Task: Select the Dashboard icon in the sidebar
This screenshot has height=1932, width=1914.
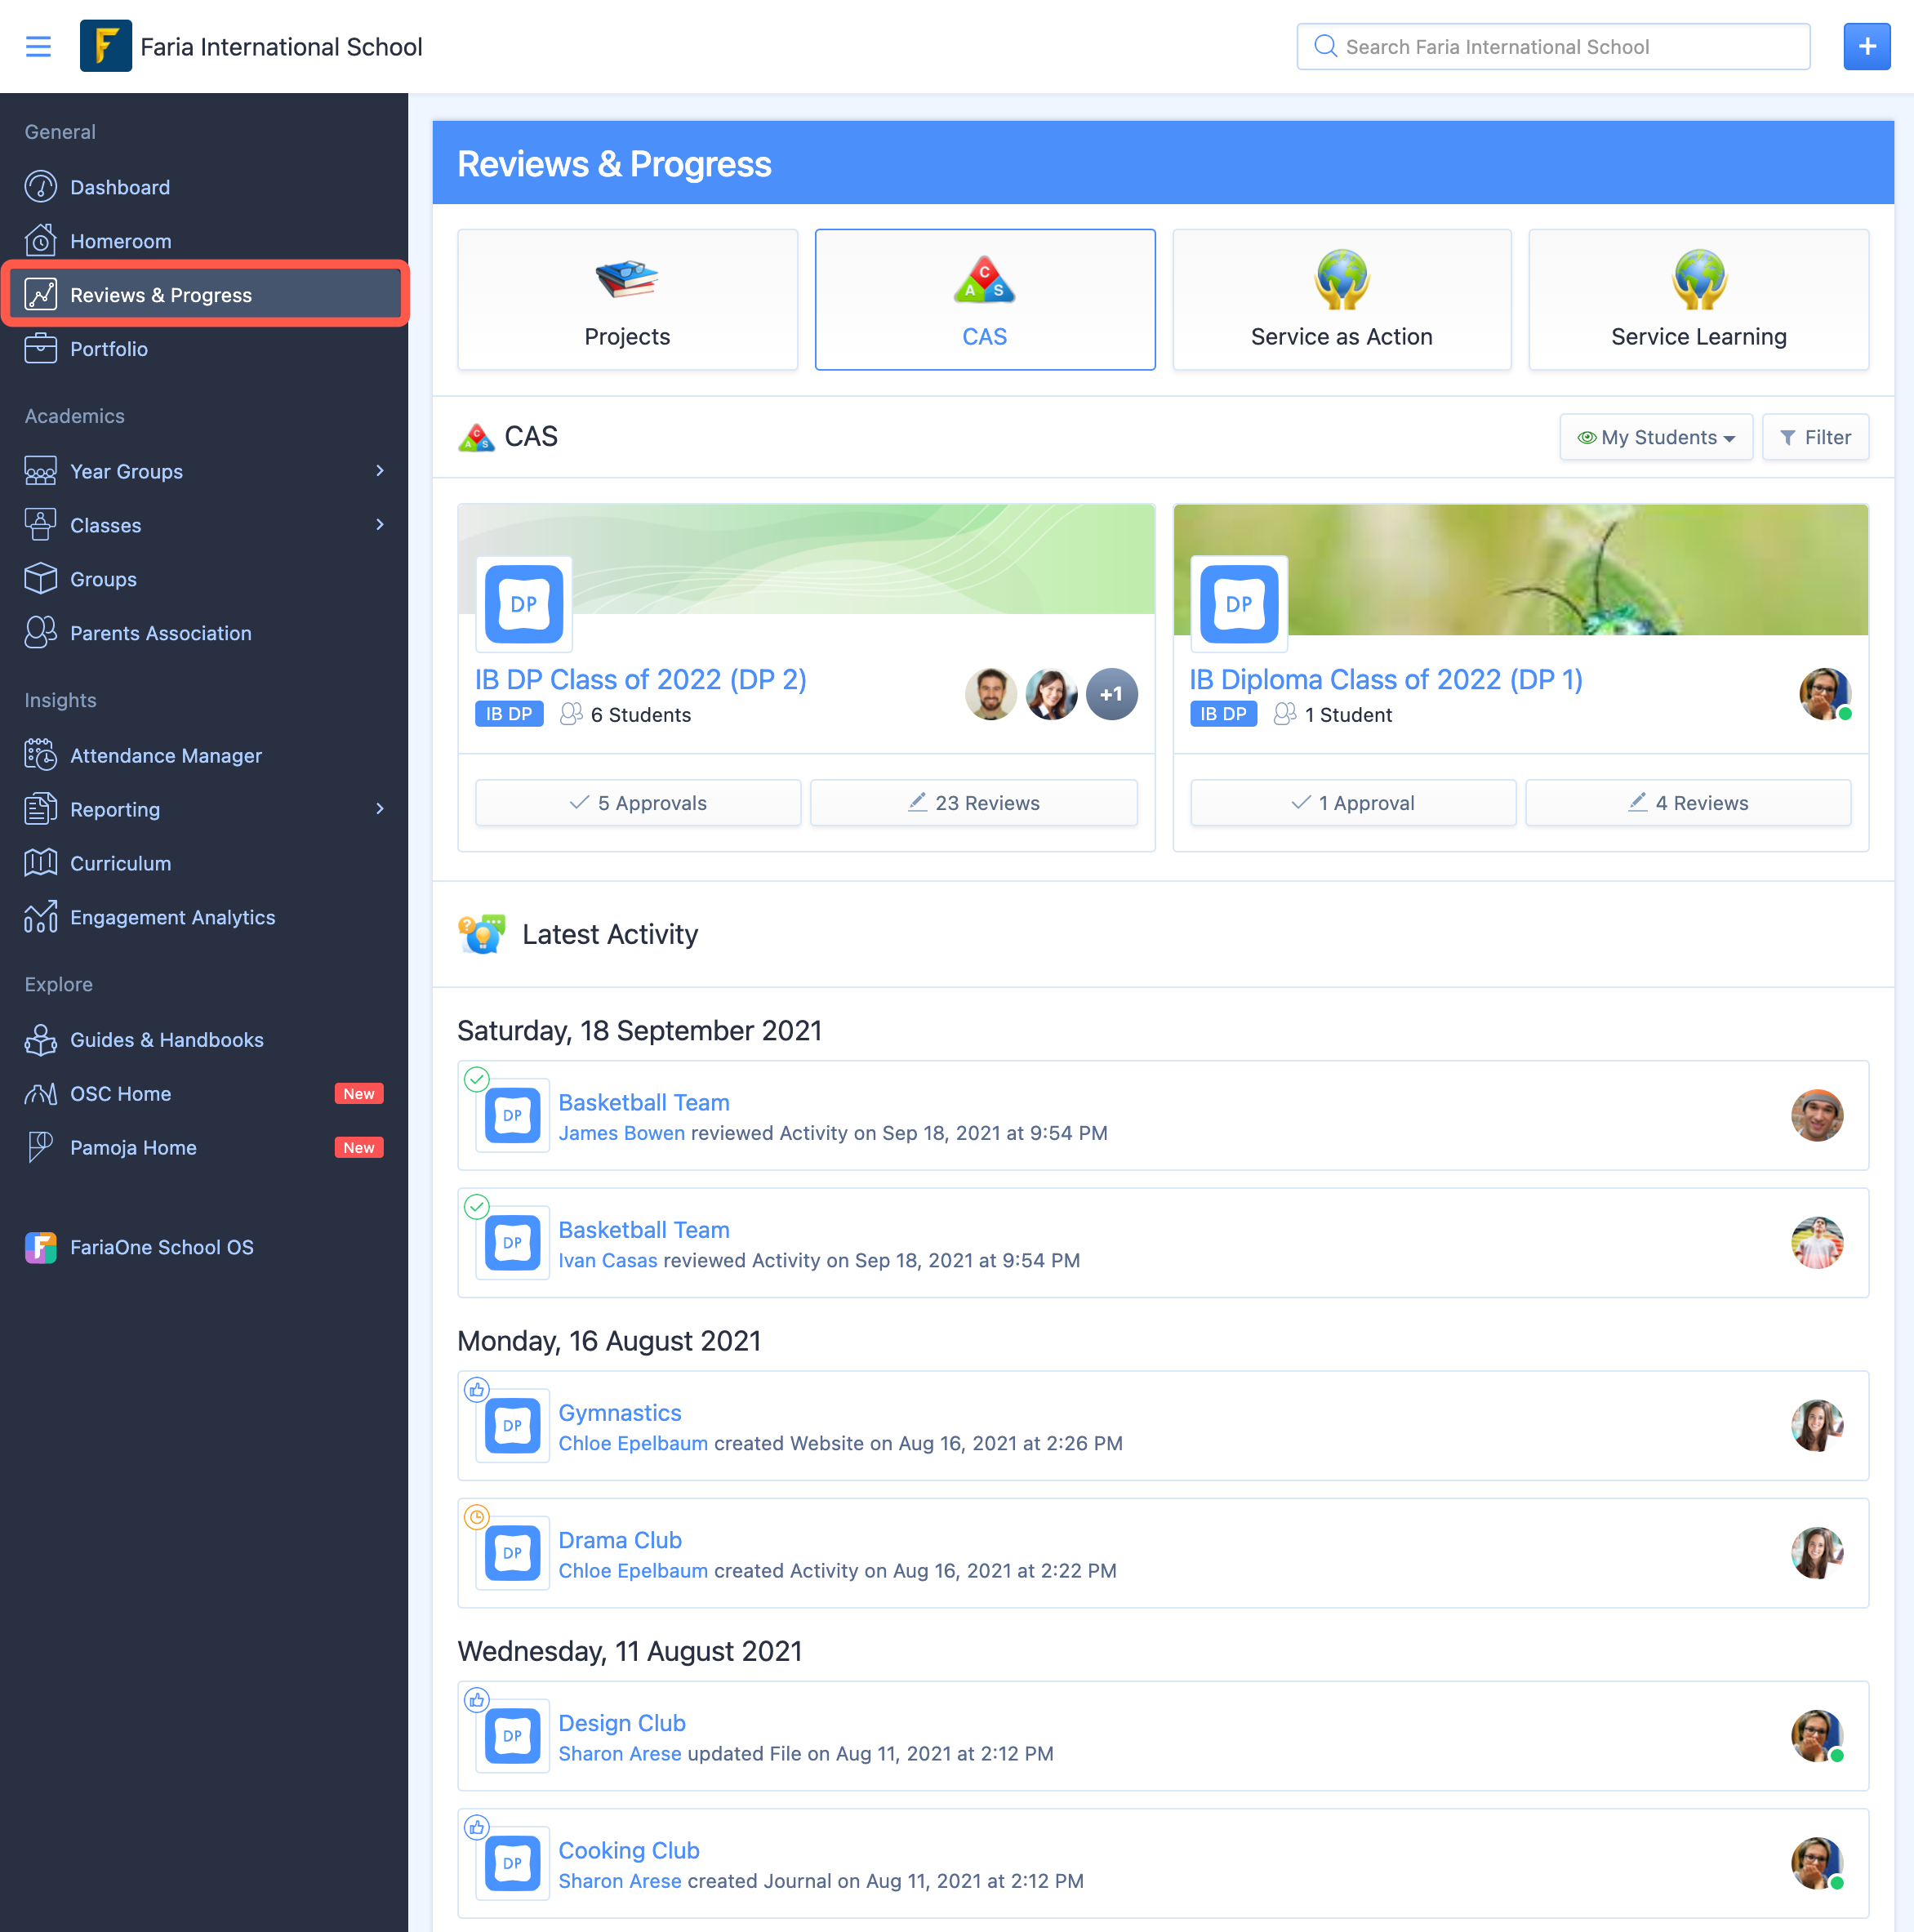Action: tap(40, 187)
